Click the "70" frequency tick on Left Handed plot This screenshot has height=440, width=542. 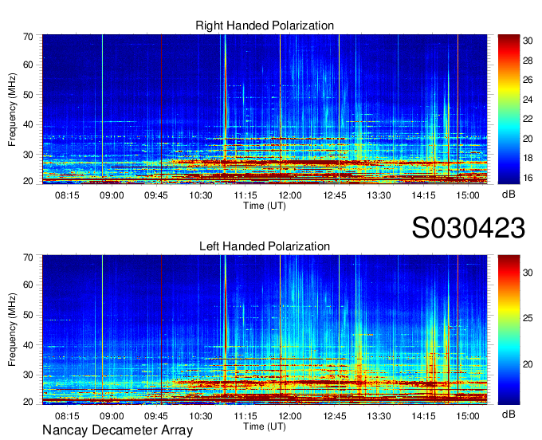coord(28,257)
